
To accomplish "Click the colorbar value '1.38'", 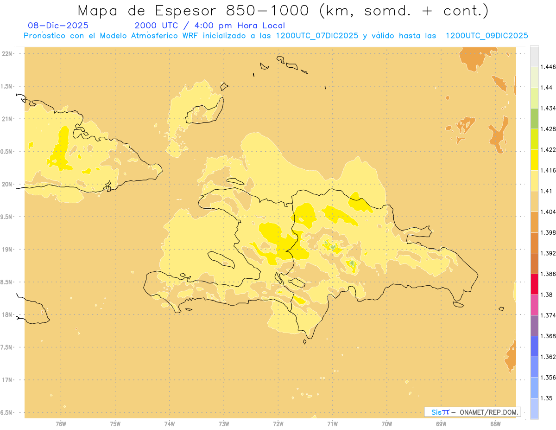I will (547, 295).
